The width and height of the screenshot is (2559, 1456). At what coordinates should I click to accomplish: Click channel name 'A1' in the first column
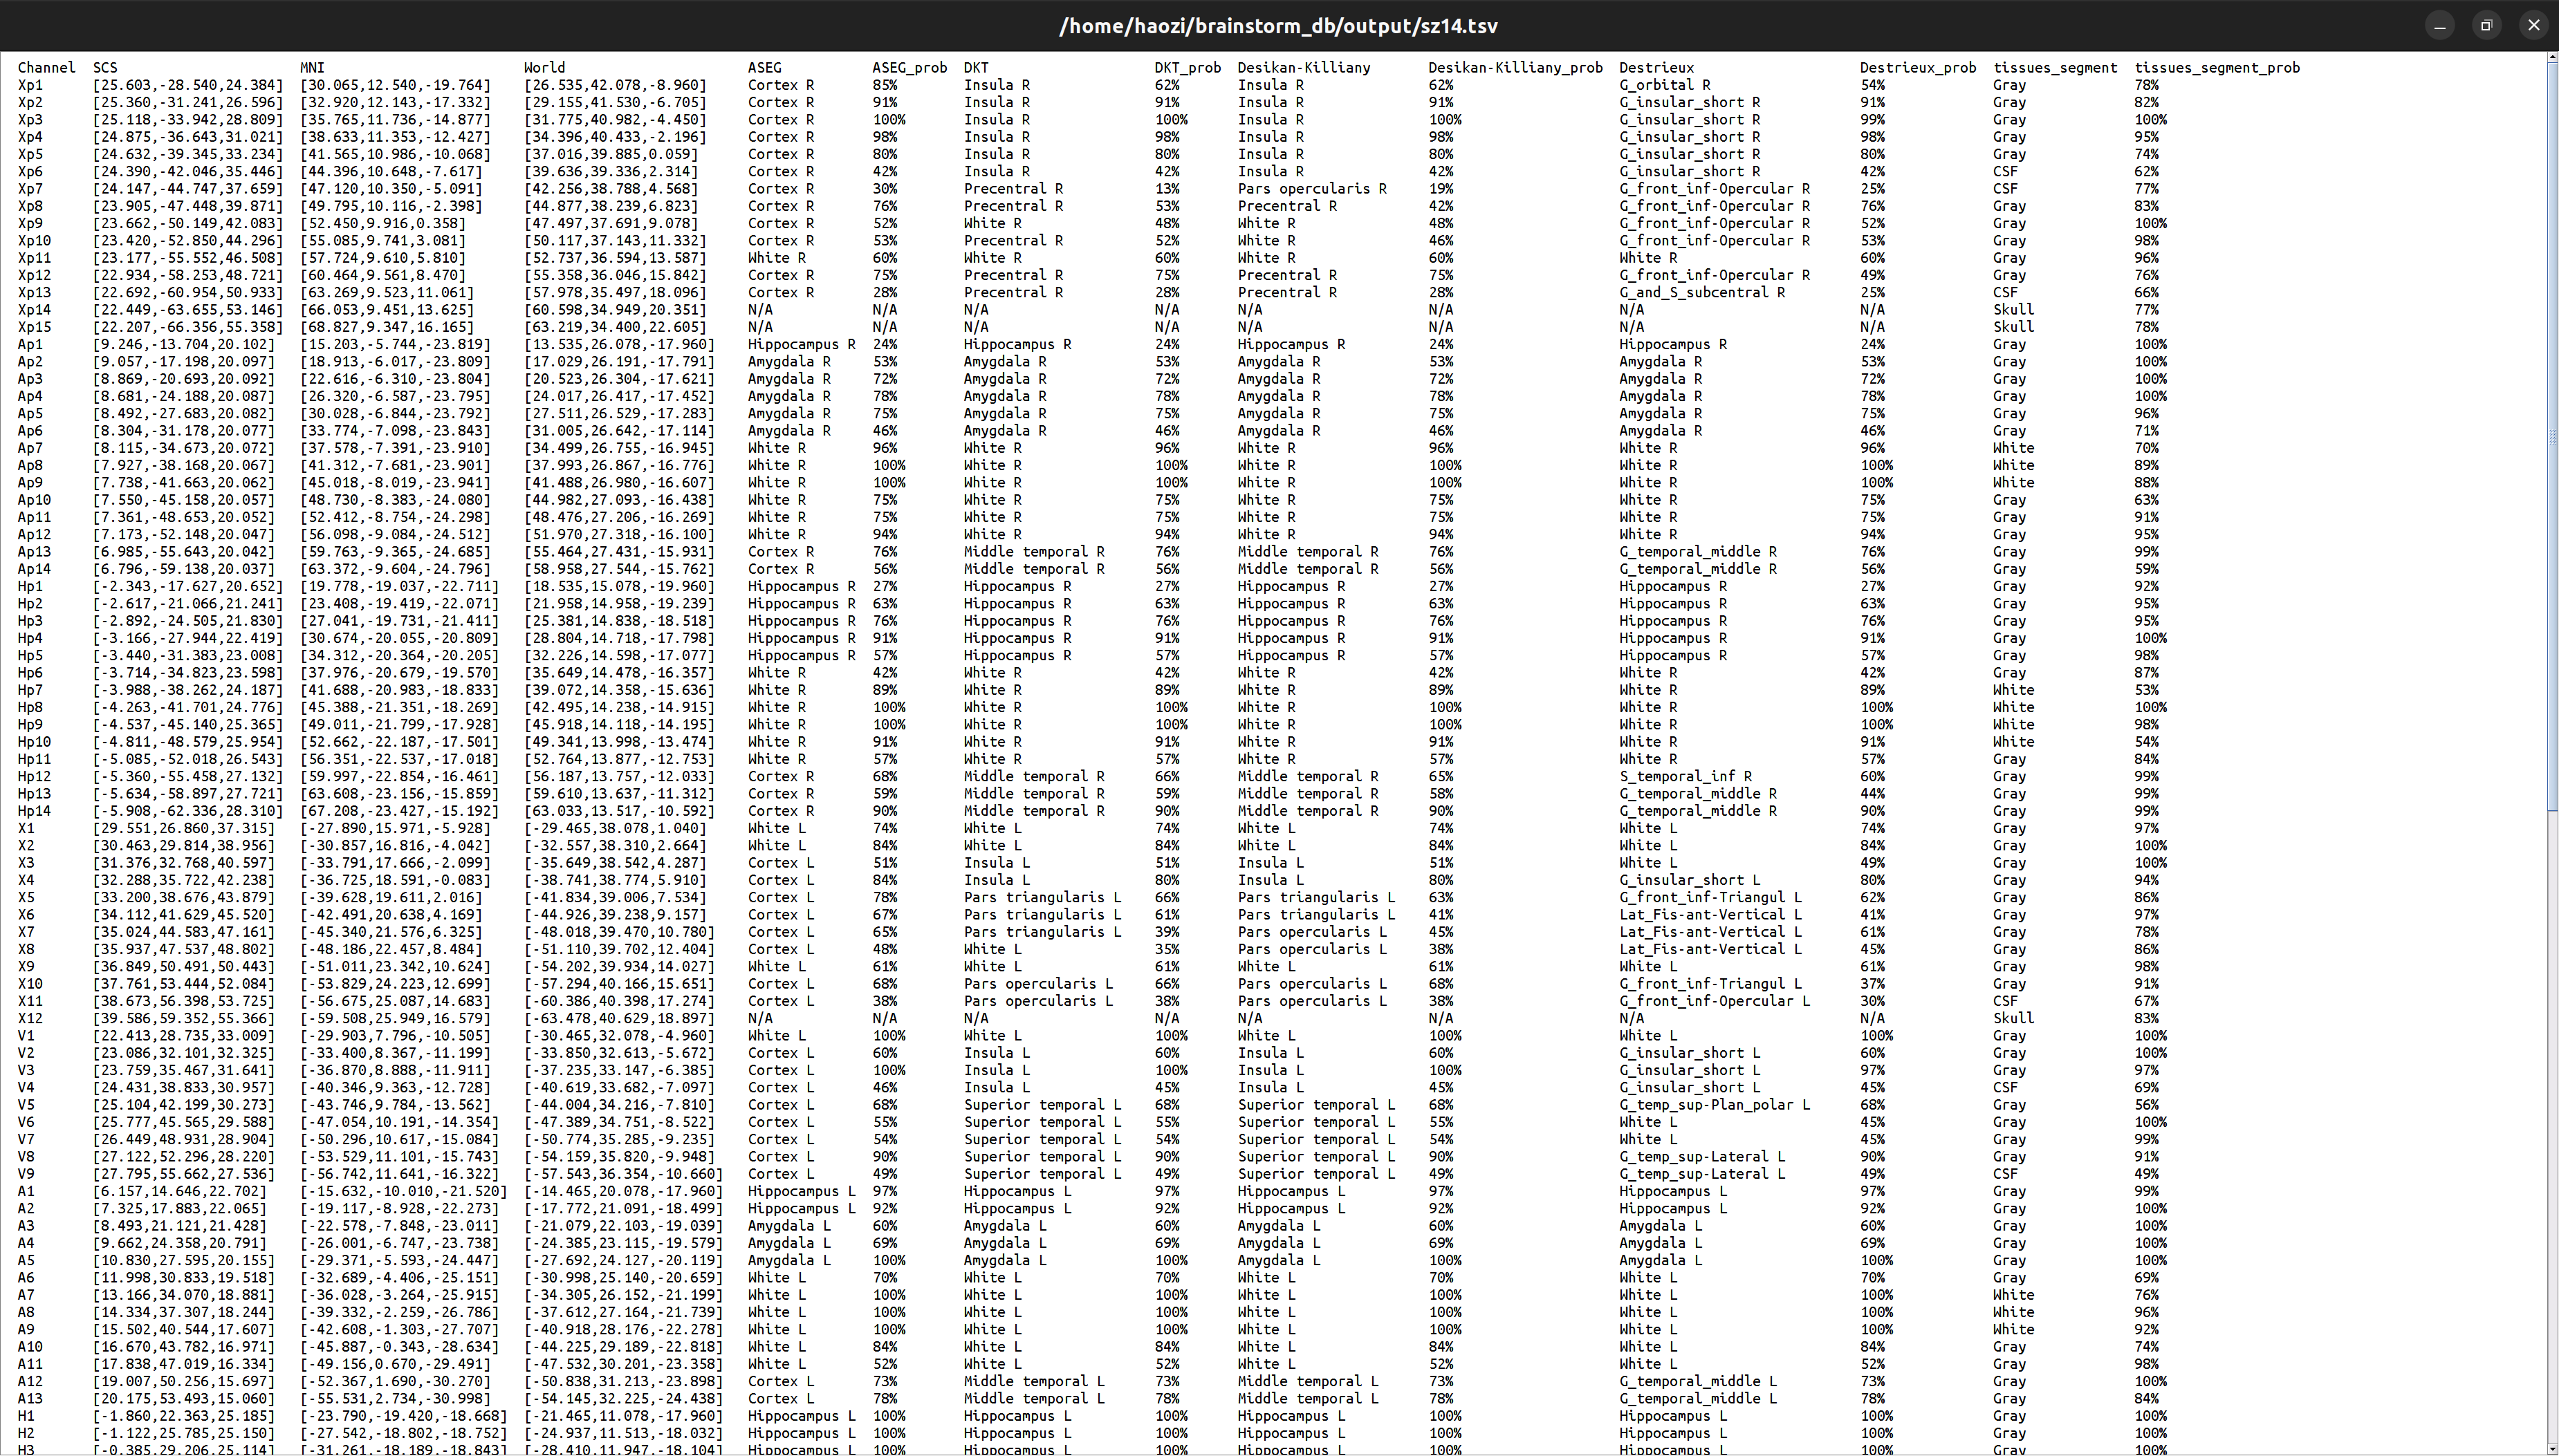pos(26,1192)
